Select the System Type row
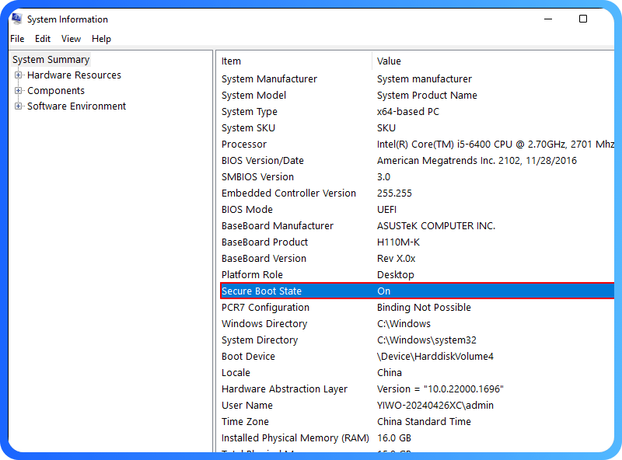 coord(417,111)
